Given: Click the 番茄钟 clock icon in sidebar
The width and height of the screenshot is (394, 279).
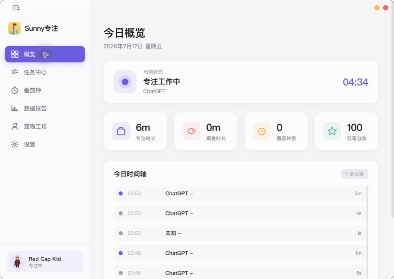Looking at the screenshot, I should click(x=15, y=90).
